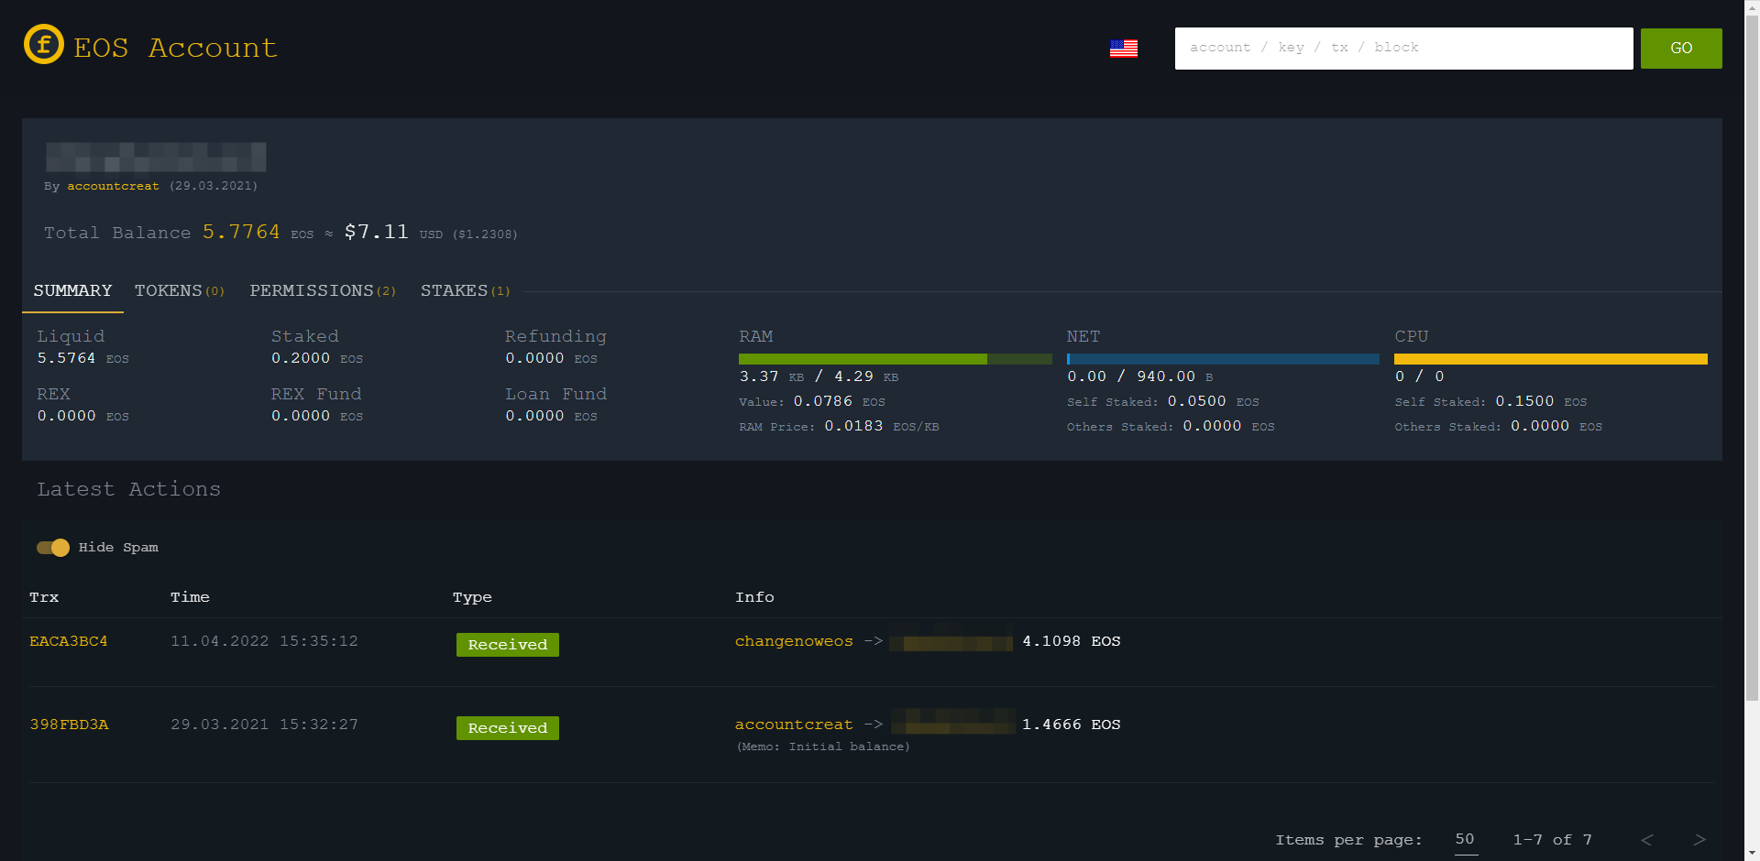Toggle the Hide Spam switch
The height and width of the screenshot is (861, 1760).
[53, 548]
